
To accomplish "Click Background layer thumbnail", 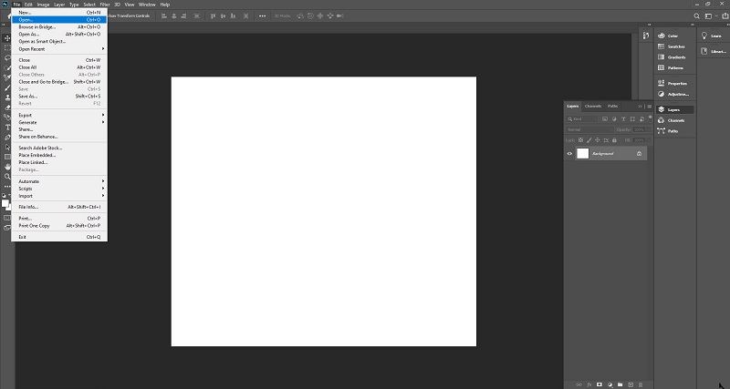I will [x=583, y=153].
